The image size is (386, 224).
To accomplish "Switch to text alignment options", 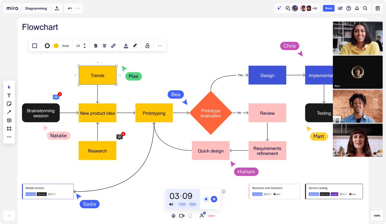I will tap(104, 46).
